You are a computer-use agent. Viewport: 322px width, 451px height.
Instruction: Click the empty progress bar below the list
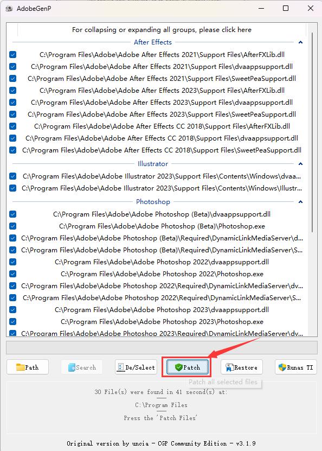pyautogui.click(x=162, y=347)
